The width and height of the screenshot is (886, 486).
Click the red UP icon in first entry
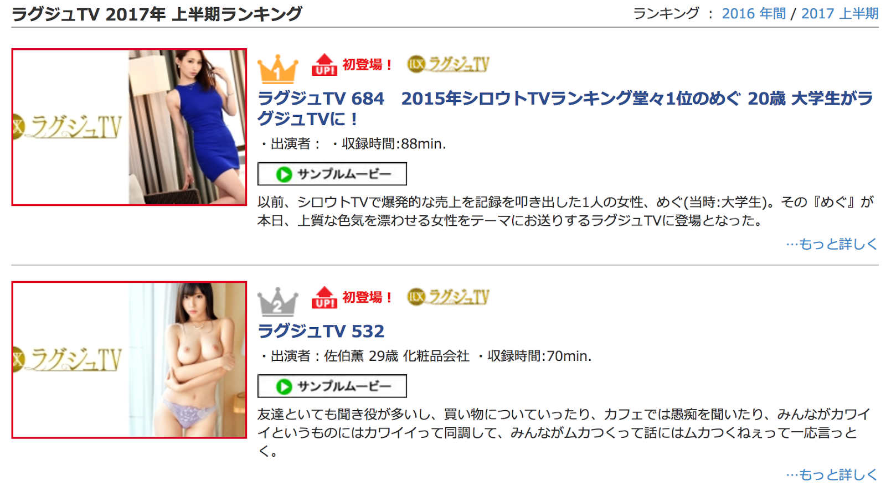(x=324, y=65)
